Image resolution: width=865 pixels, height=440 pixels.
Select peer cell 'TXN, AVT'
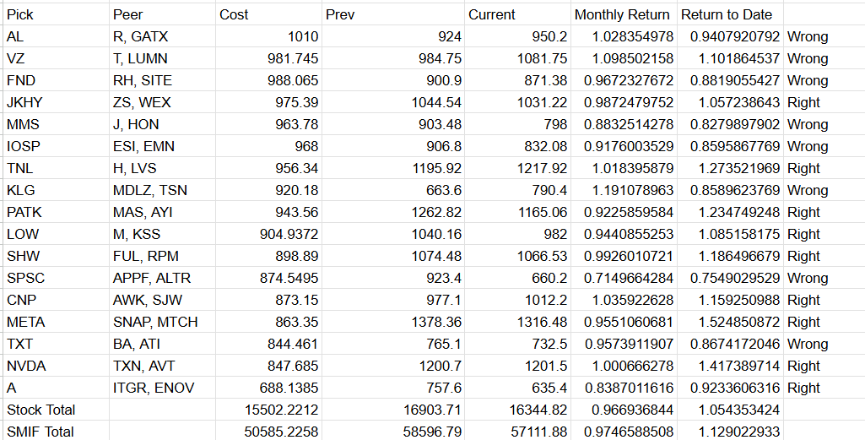point(162,366)
